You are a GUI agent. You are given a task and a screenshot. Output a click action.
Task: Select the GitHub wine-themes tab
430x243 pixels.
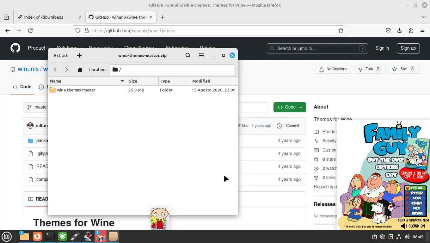click(x=120, y=17)
